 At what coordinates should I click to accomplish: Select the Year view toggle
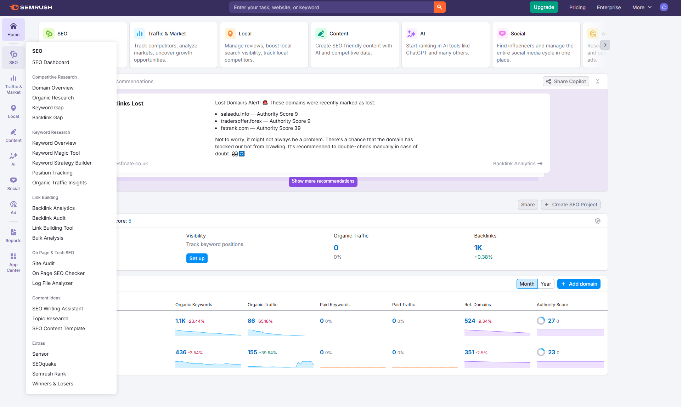[x=546, y=284]
